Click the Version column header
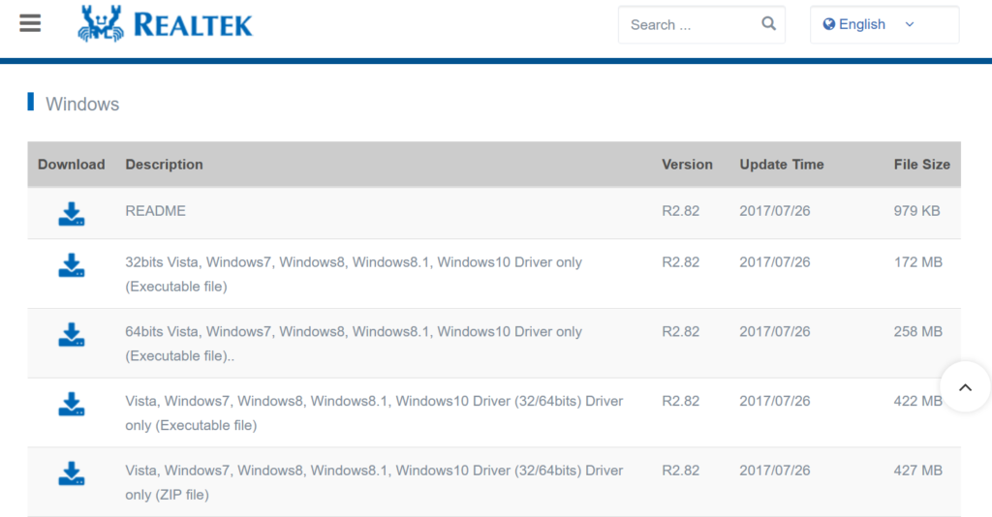 pos(687,165)
